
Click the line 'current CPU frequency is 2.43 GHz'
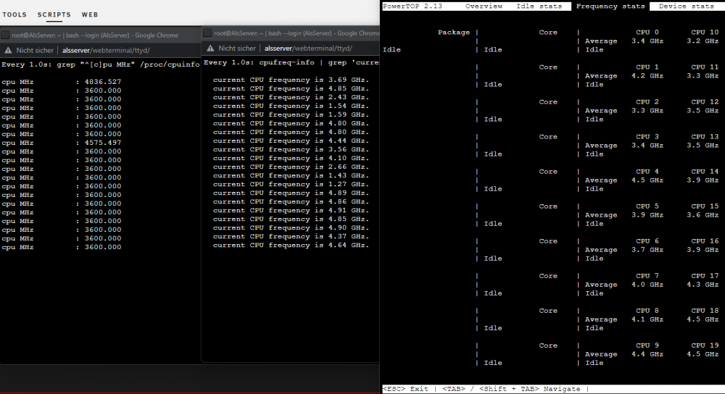(x=291, y=98)
